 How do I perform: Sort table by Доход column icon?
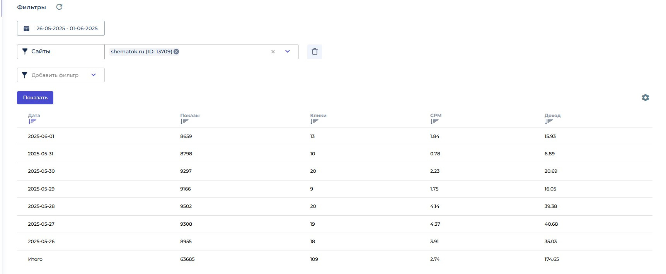coord(549,121)
